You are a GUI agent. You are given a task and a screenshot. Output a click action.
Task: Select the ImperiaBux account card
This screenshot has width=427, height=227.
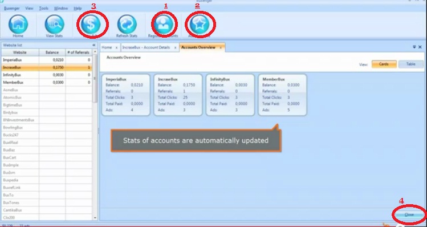click(126, 95)
